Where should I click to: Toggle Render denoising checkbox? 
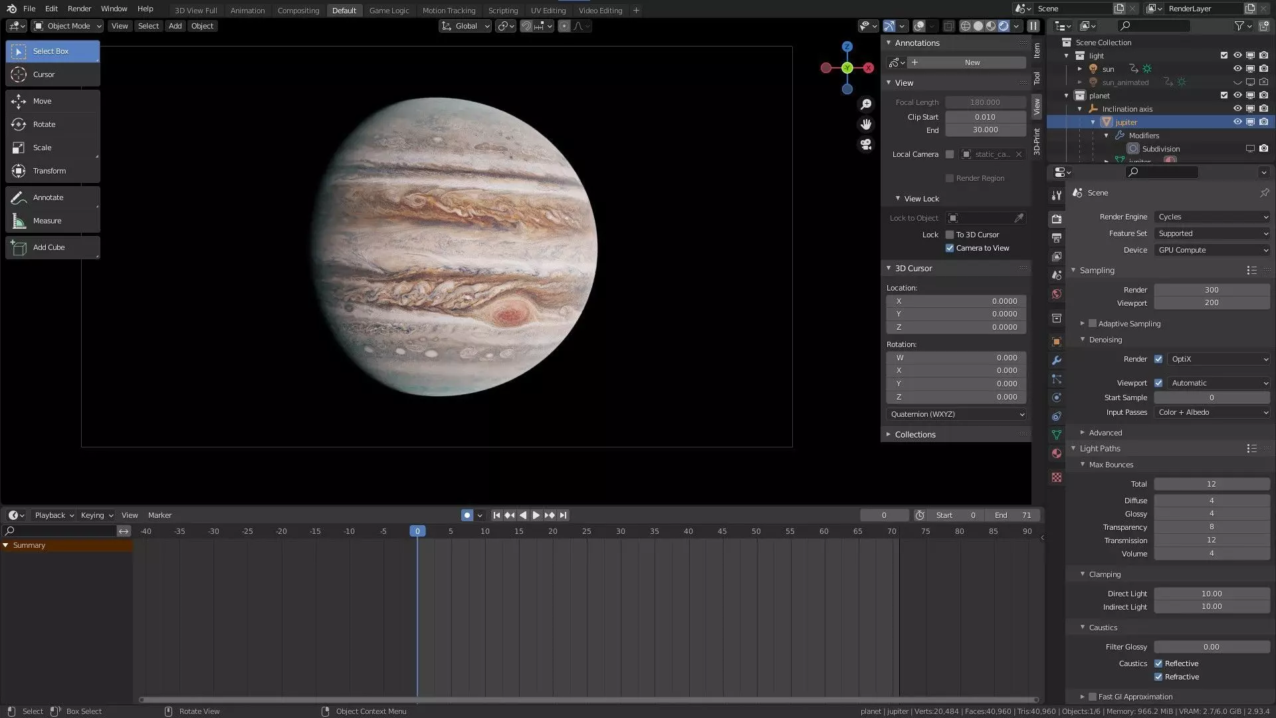[x=1158, y=359]
